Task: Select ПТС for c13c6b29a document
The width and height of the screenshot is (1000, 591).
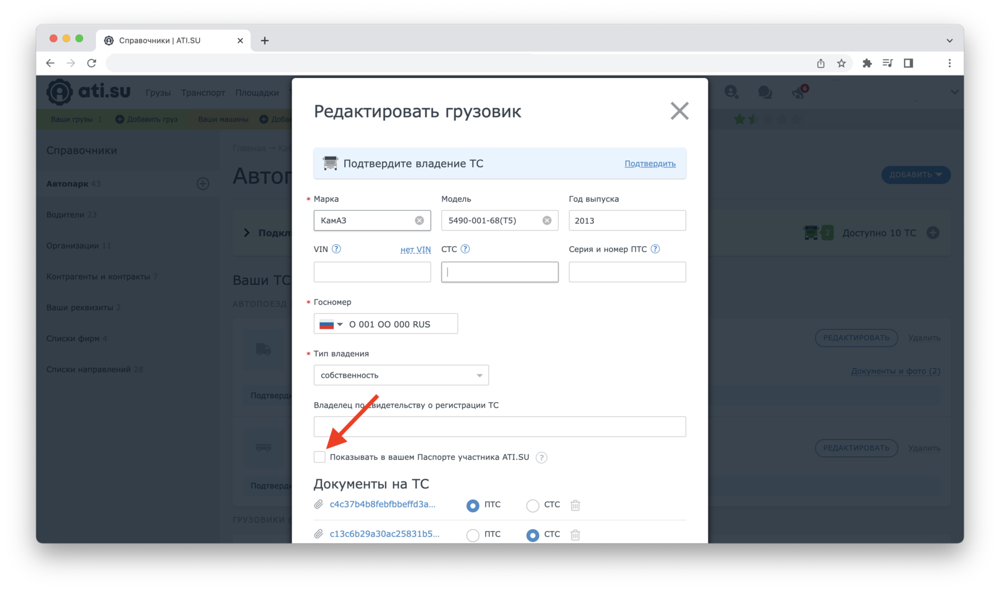Action: point(473,534)
